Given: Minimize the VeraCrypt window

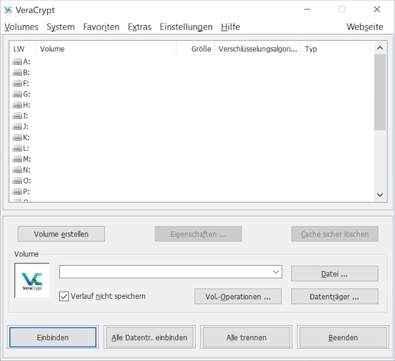Looking at the screenshot, I should point(307,9).
